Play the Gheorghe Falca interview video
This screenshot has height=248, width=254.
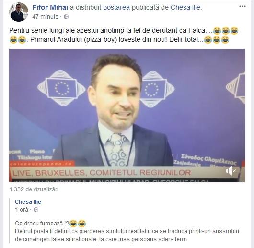(x=127, y=115)
